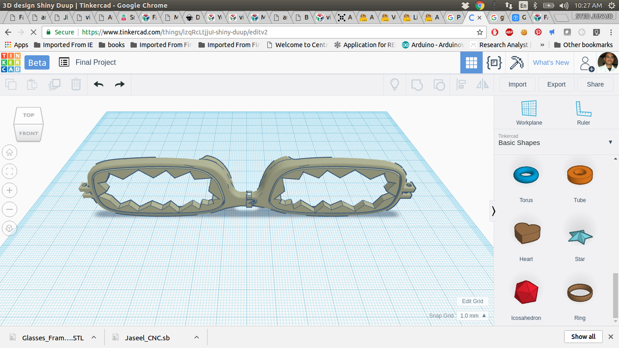
Task: Toggle perspective/orthographic view cube icon
Action: (x=10, y=228)
